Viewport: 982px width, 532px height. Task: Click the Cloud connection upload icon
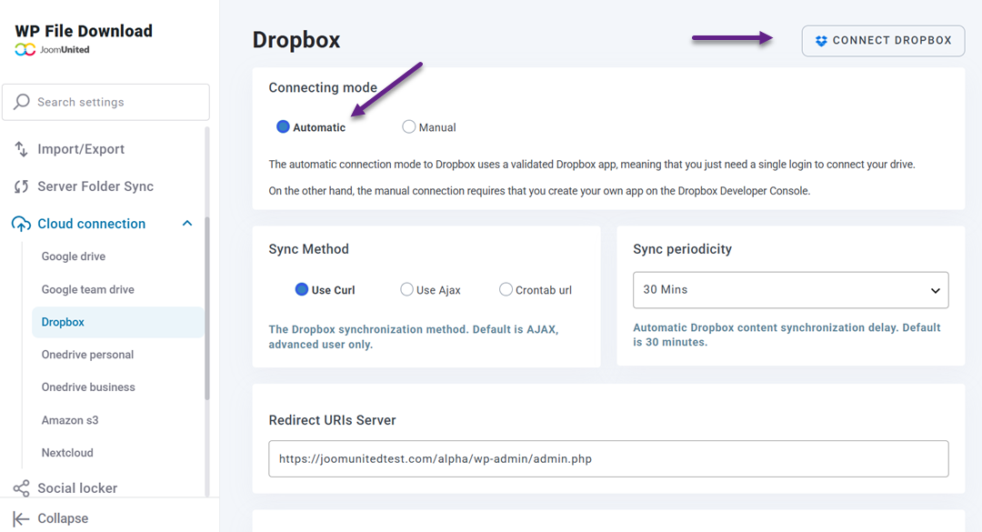(21, 224)
